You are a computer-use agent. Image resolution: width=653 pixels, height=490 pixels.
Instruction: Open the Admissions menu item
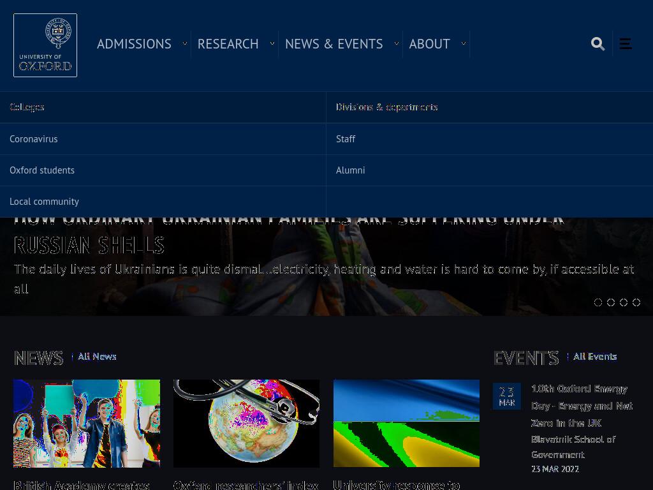click(134, 44)
